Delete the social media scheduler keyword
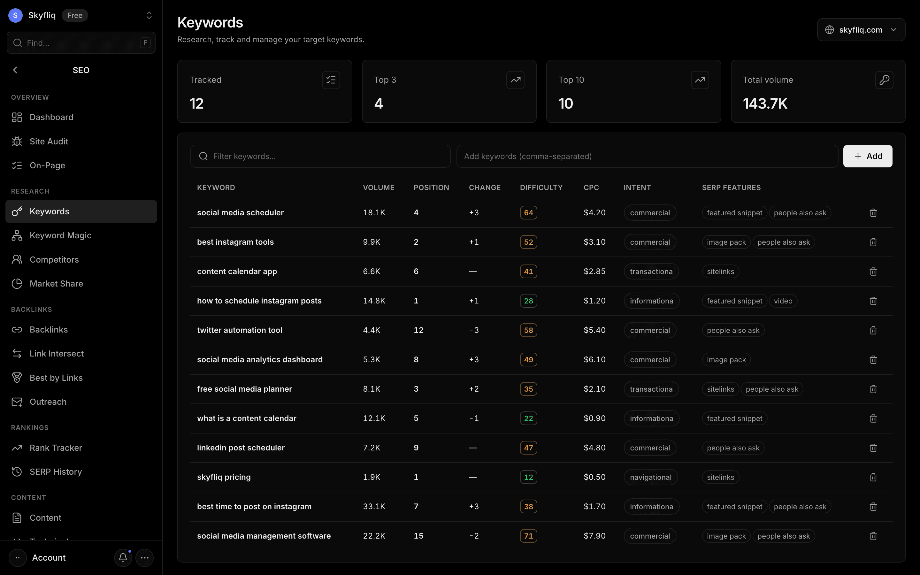 [873, 212]
